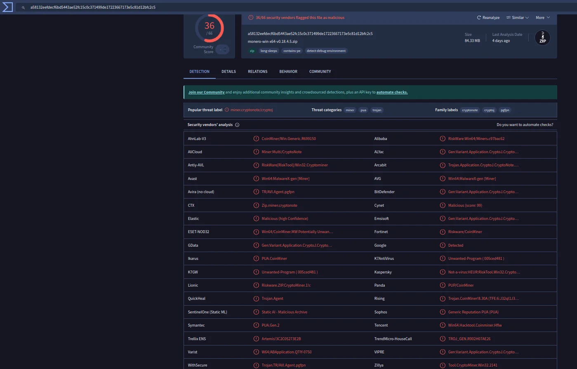
Task: Follow the automate checks link in the banner
Action: coord(392,92)
